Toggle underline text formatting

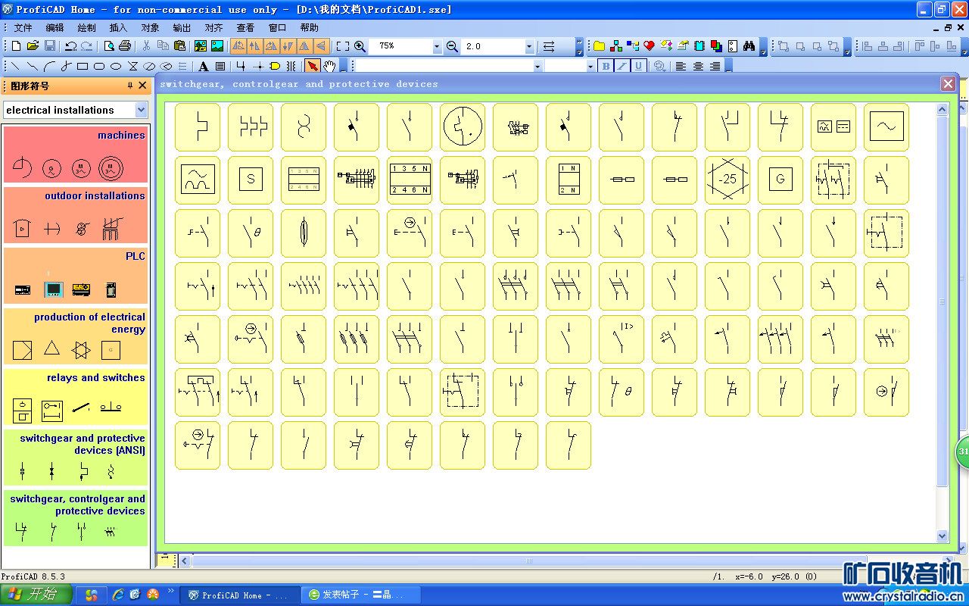point(638,66)
